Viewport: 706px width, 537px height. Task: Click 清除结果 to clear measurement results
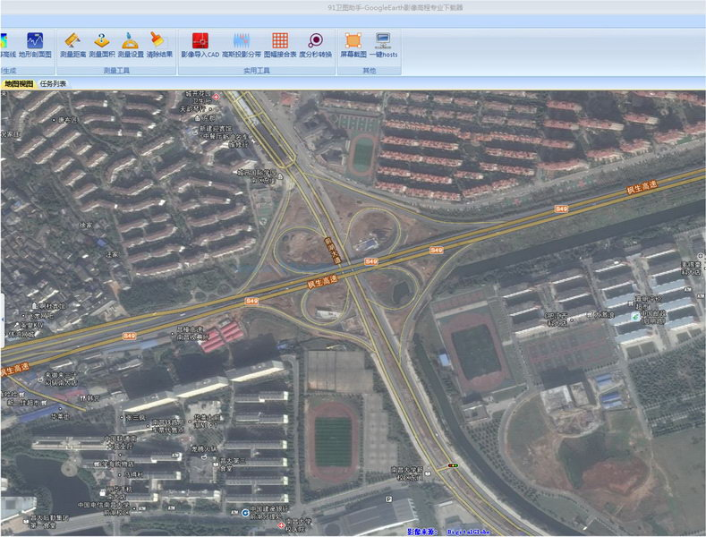pyautogui.click(x=159, y=45)
